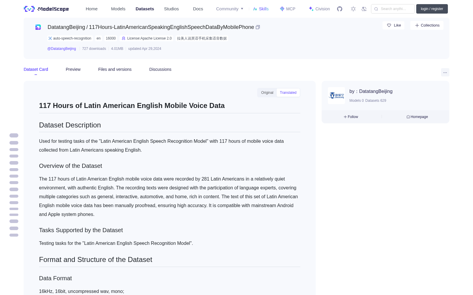Click the auto-speech-recognition tag
Image resolution: width=473 pixels, height=295 pixels.
[70, 38]
